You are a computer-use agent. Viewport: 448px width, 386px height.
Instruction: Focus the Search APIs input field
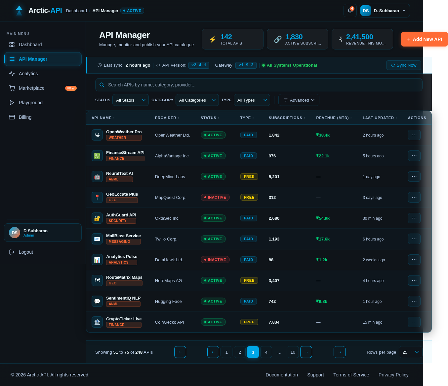(259, 85)
